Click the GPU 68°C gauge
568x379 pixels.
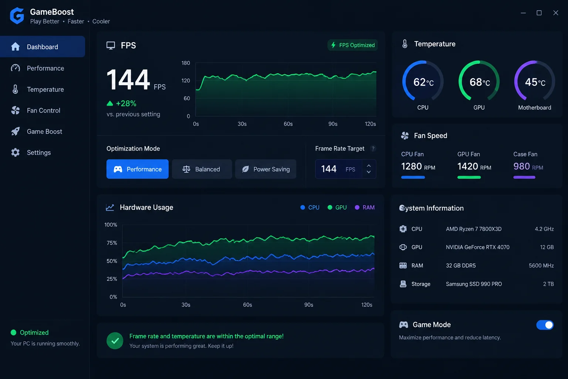[479, 81]
